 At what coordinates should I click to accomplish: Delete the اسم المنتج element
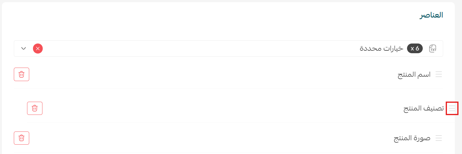(21, 74)
